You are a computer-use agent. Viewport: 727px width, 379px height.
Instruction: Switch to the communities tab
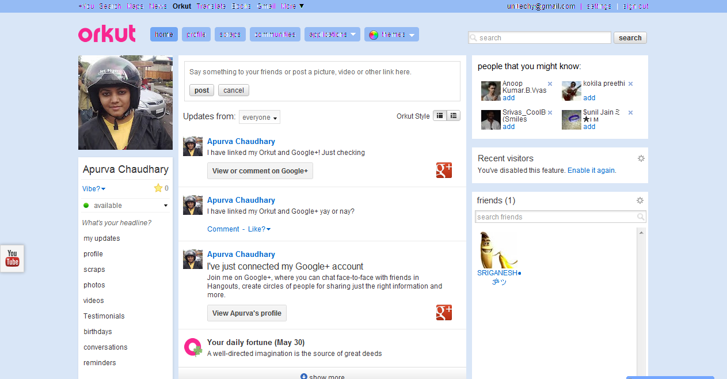pos(275,34)
